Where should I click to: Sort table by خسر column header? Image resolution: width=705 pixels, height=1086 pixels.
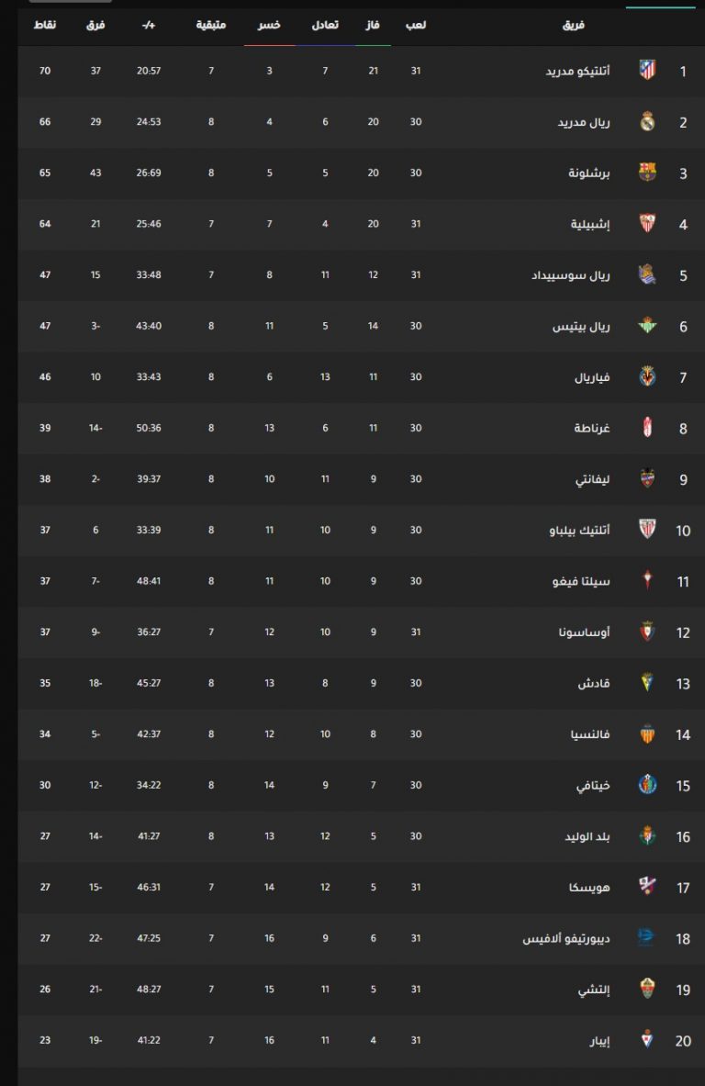tap(269, 25)
